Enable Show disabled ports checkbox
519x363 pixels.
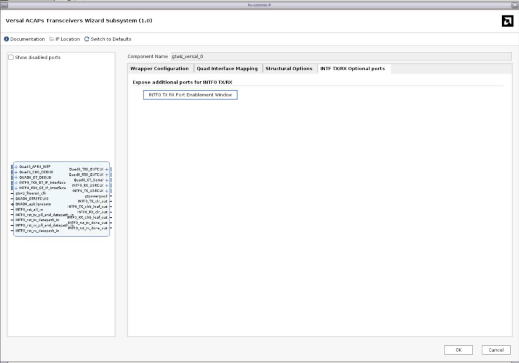coord(11,58)
